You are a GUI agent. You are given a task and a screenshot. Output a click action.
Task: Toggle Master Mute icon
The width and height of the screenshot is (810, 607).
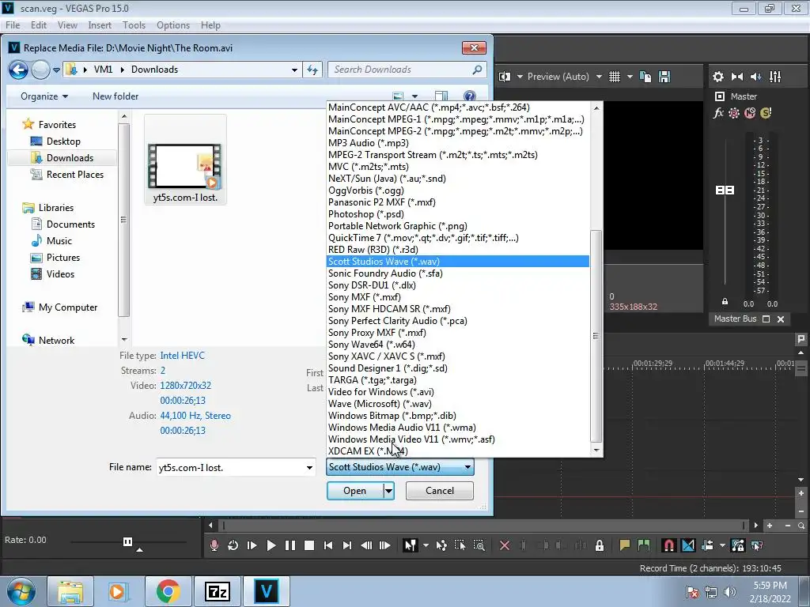click(x=750, y=113)
